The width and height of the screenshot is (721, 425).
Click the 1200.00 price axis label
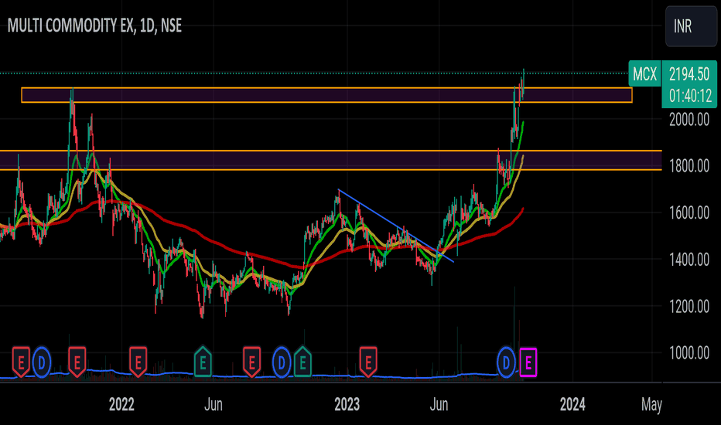pyautogui.click(x=689, y=306)
